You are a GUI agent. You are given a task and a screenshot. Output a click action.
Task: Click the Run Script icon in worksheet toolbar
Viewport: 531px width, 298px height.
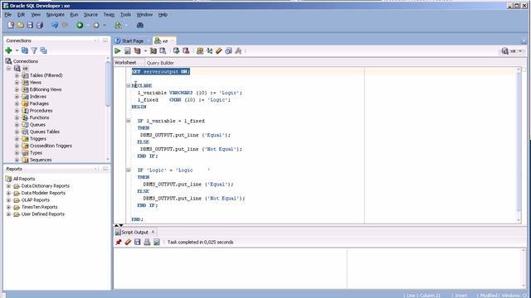point(127,50)
